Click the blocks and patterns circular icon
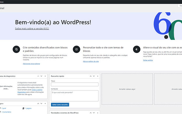Image resolution: width=182 pixels, height=114 pixels. click(16, 49)
